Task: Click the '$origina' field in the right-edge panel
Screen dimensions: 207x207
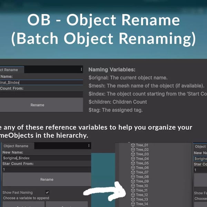Action: tap(200, 159)
